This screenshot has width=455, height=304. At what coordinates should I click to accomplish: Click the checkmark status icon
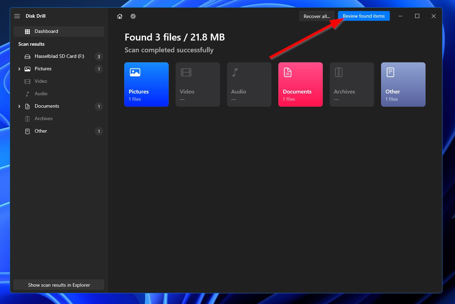click(x=133, y=16)
